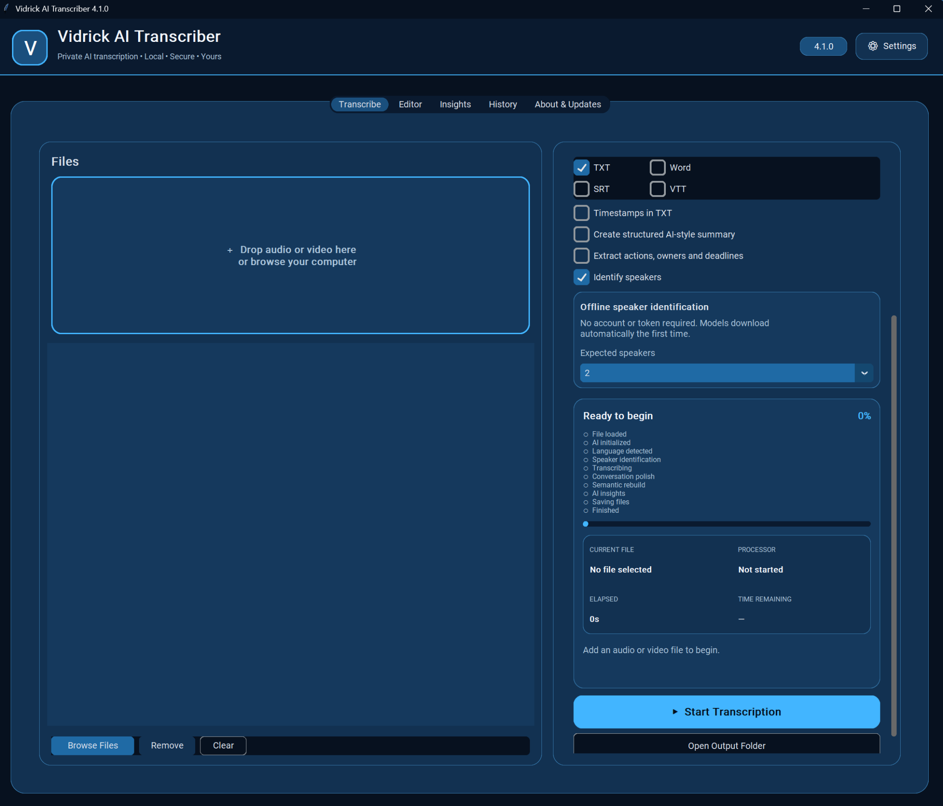Check Extract actions, owners and deadlines
Screen dimensions: 943x806
click(x=582, y=255)
